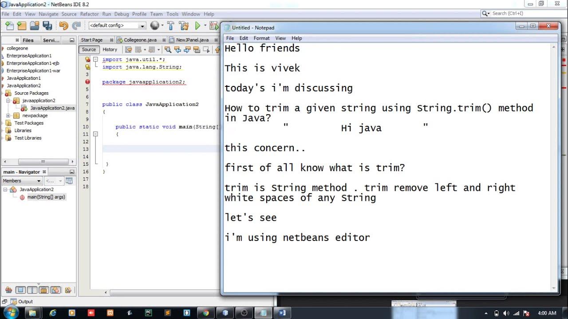Click the javadoc window icon in Navigator
Image resolution: width=568 pixels, height=319 pixels.
click(x=69, y=181)
